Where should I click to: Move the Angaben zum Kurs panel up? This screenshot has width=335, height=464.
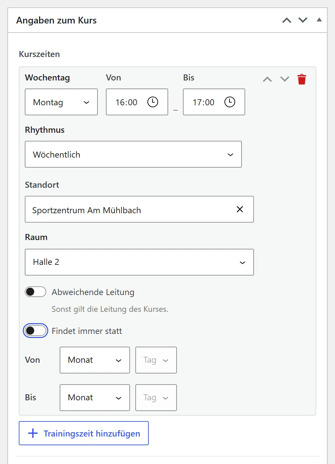coord(287,20)
